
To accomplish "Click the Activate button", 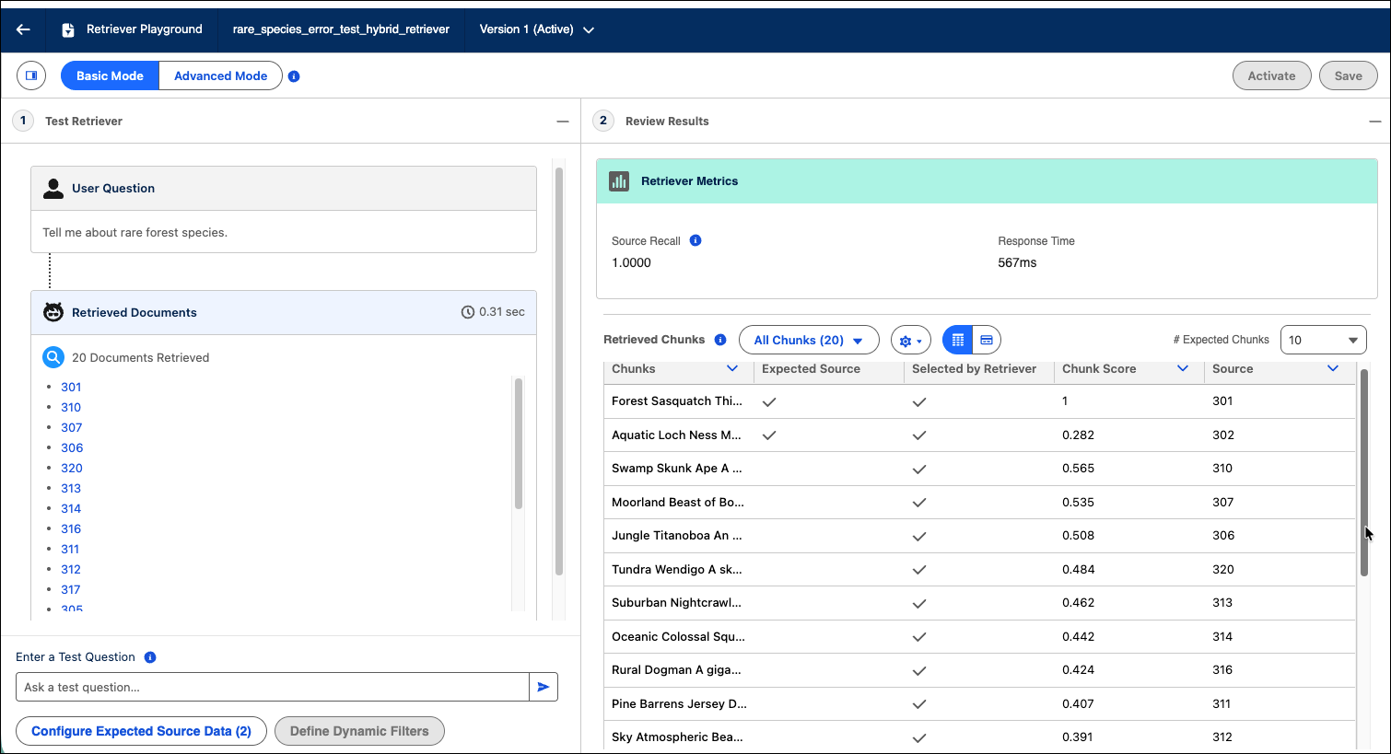I will tap(1271, 75).
